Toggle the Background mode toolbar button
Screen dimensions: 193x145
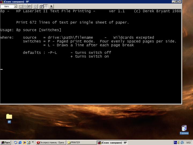(x=46, y=6)
